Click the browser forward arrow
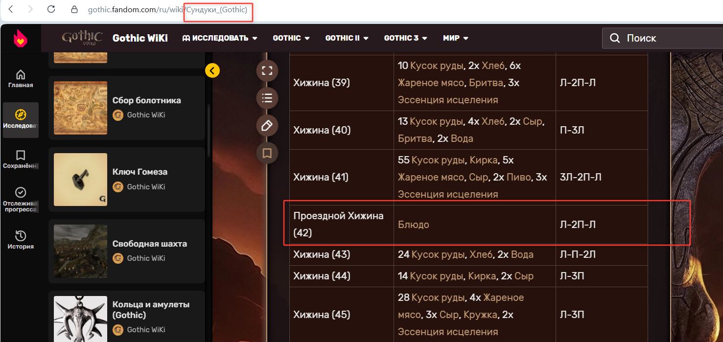Image resolution: width=723 pixels, height=342 pixels. point(31,9)
